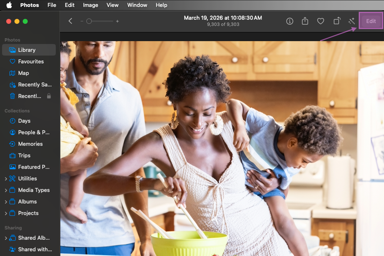Viewport: 384px width, 256px height.
Task: Click the displayed family kitchen photo
Action: point(222,148)
